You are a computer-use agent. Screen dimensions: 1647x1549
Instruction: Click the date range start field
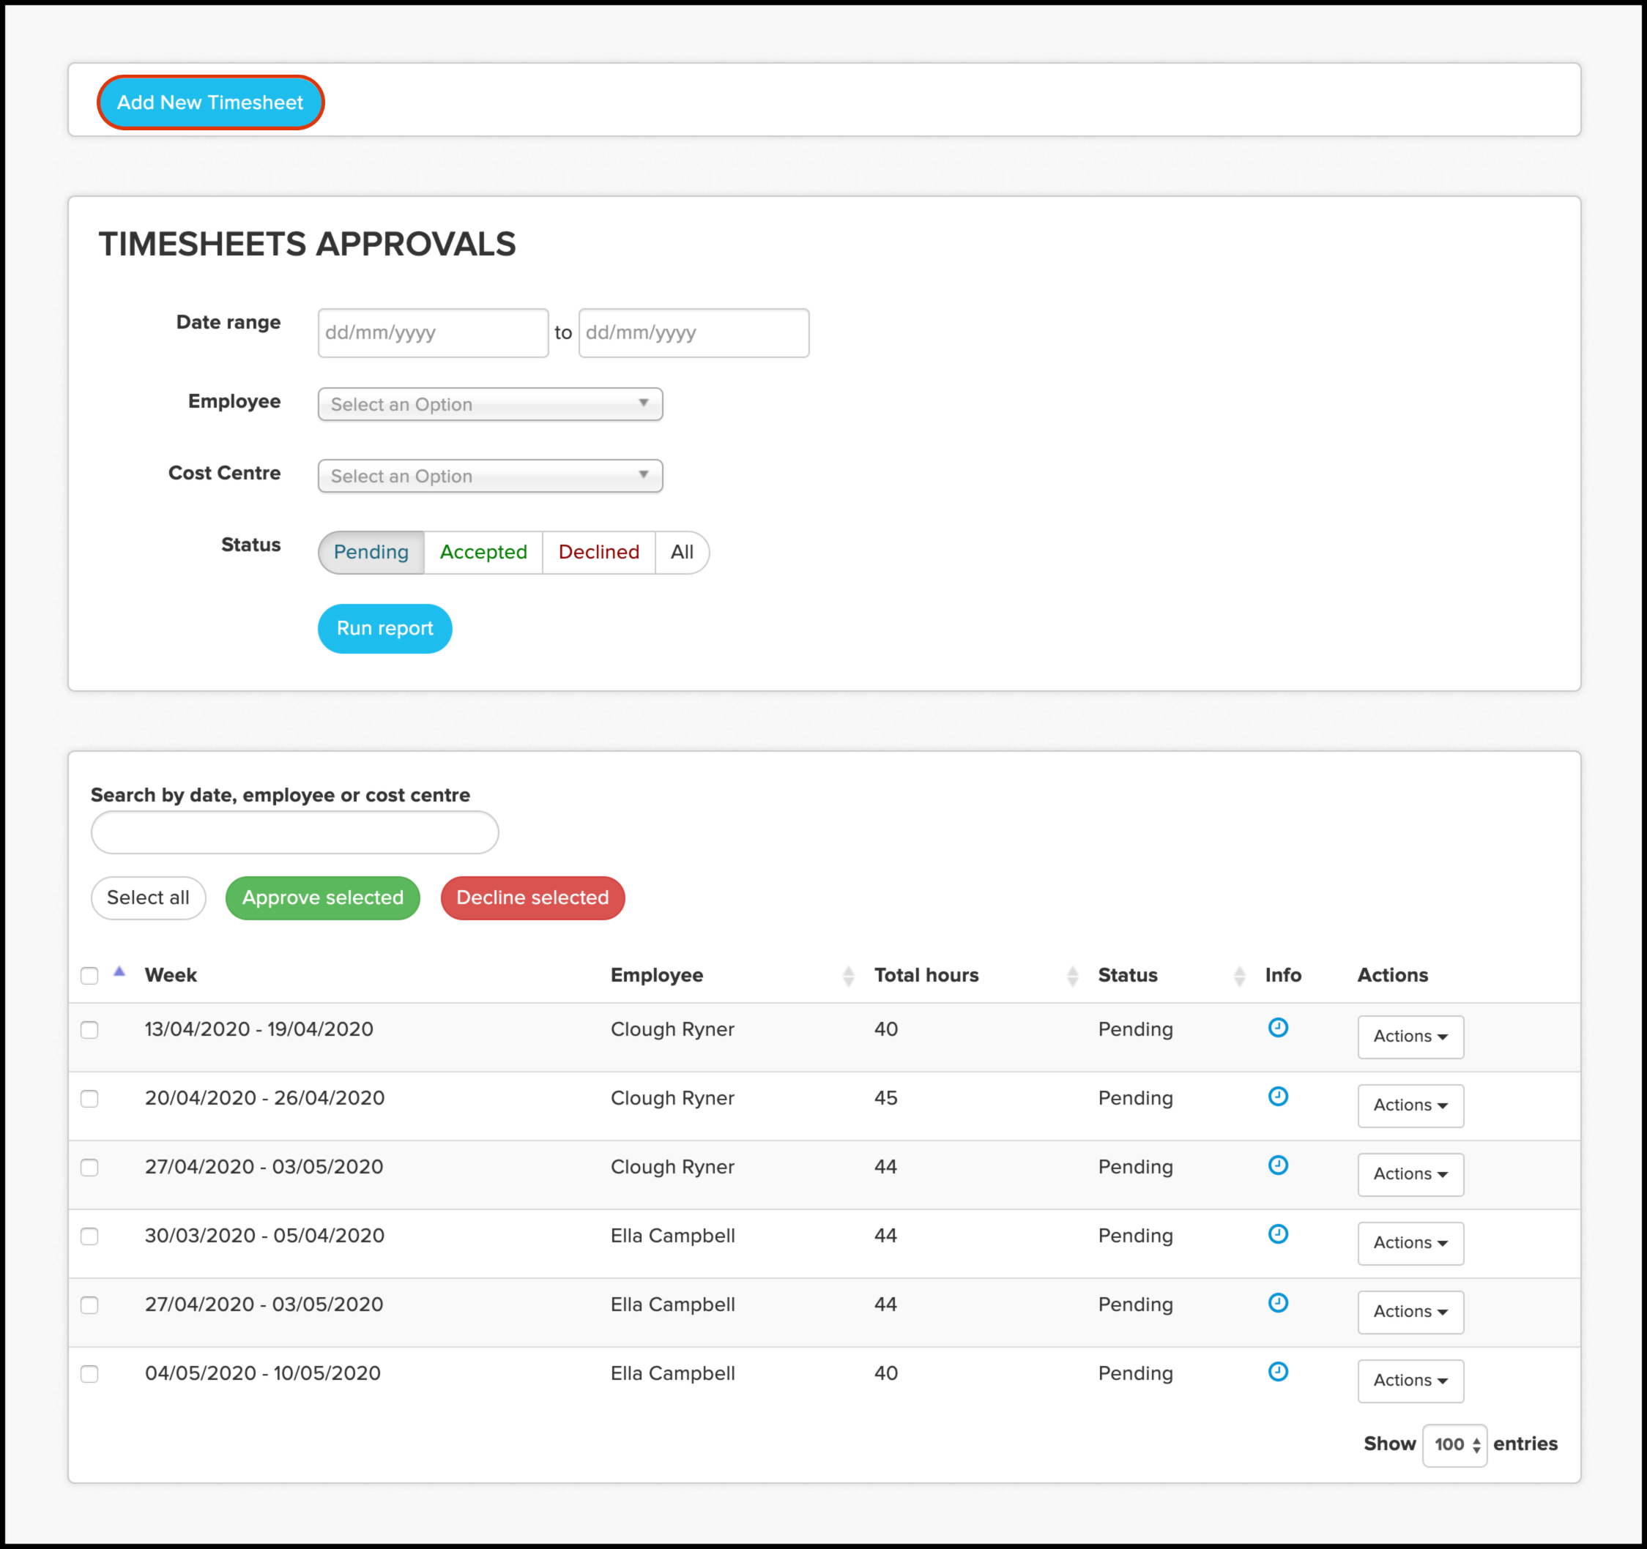point(433,333)
